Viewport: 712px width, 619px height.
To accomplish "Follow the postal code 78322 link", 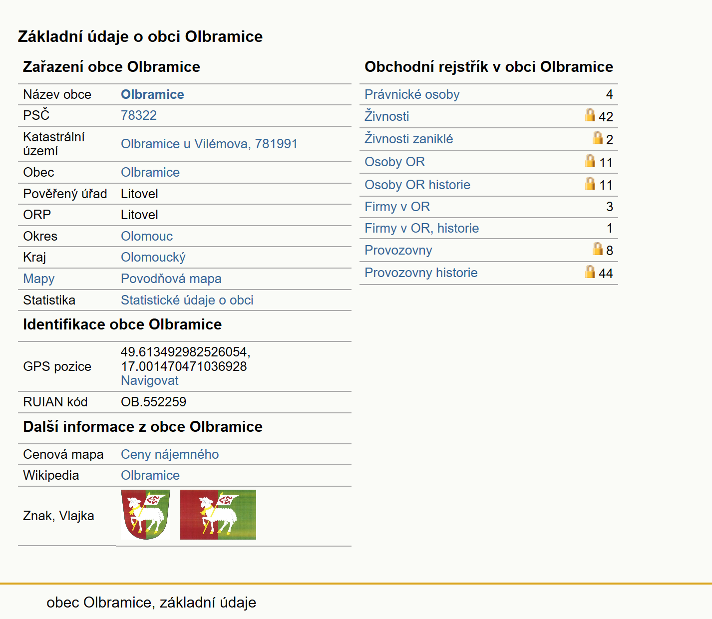I will [139, 115].
